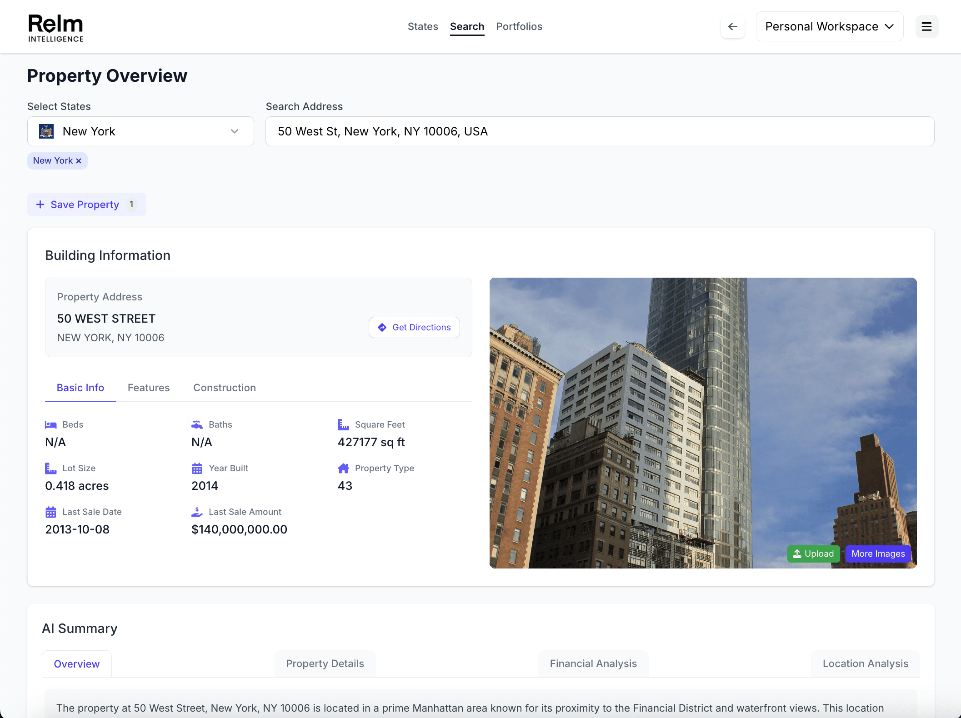Click the ruler icon next to Square Feet
This screenshot has height=718, width=961.
tap(343, 424)
